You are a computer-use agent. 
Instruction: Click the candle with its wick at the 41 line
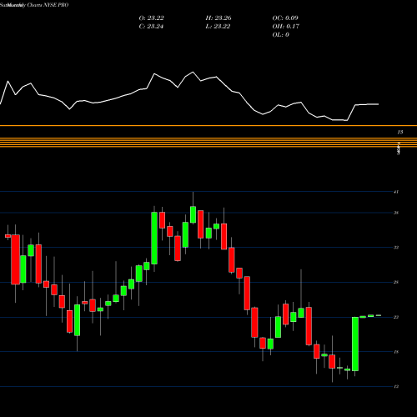pyautogui.click(x=193, y=214)
